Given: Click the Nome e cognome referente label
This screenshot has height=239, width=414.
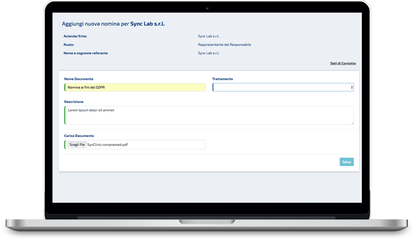Looking at the screenshot, I should (x=85, y=53).
